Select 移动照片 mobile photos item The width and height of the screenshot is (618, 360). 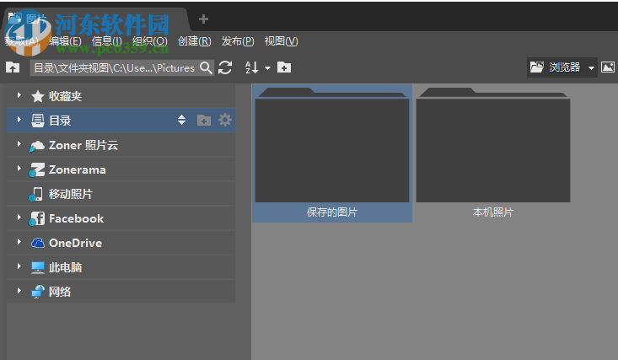pyautogui.click(x=121, y=194)
